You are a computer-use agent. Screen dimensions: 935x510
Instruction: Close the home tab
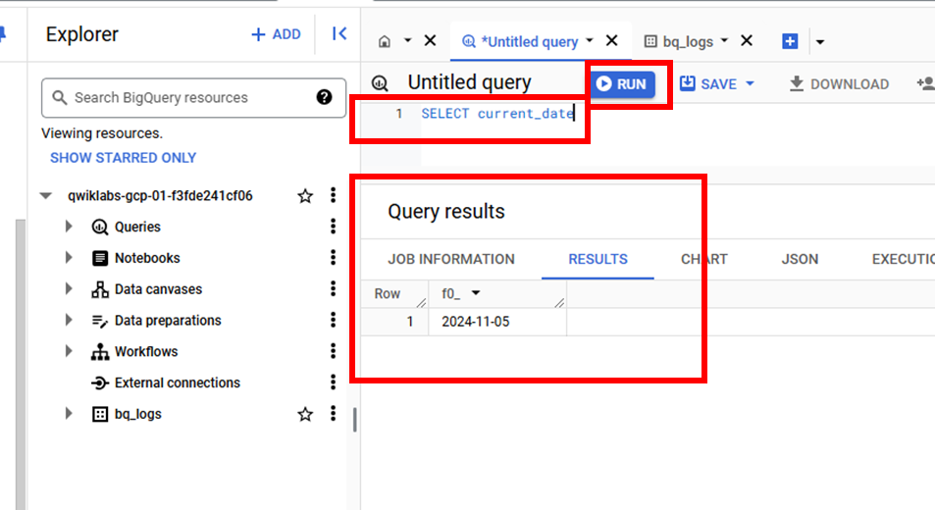pyautogui.click(x=430, y=40)
